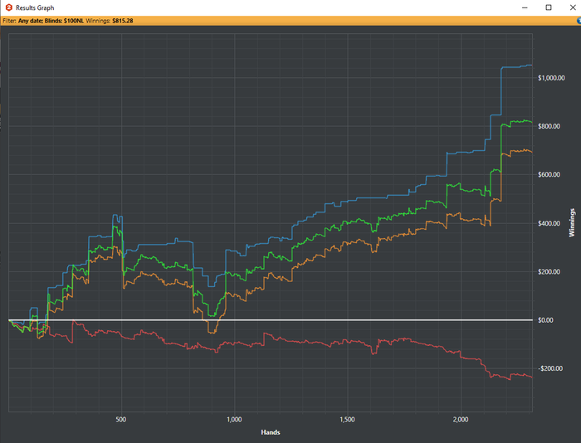Image resolution: width=581 pixels, height=443 pixels.
Task: Click the 1,500 hands axis label
Action: pyautogui.click(x=347, y=420)
